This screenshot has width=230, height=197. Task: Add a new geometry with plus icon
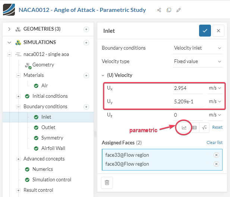click(x=86, y=29)
